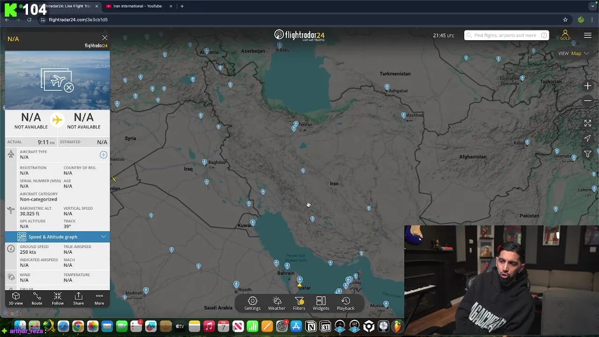Go back in browser history
Viewport: 599px width, 337px height.
[x=7, y=20]
